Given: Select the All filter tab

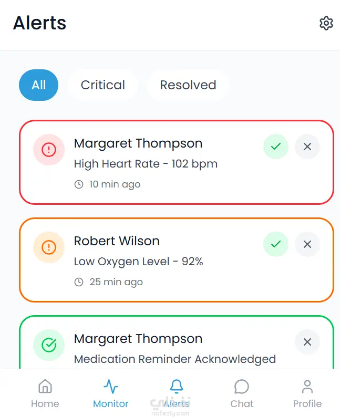Looking at the screenshot, I should 38,85.
